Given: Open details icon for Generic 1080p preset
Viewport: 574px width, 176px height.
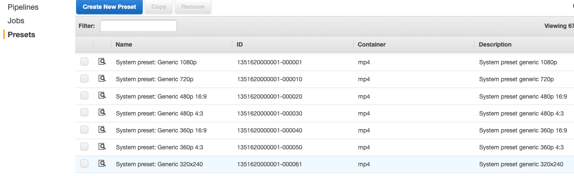Looking at the screenshot, I should point(102,62).
